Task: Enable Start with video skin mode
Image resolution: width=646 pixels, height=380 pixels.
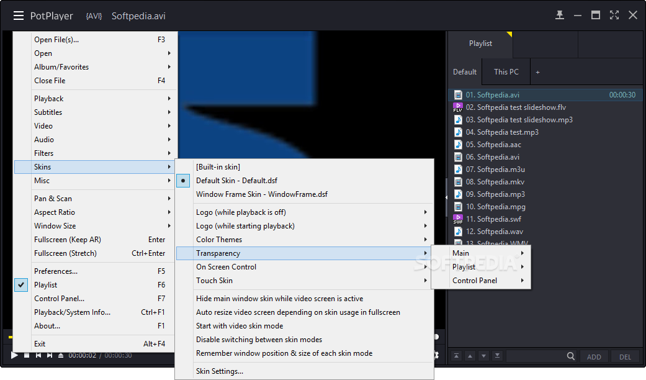Action: tap(305, 325)
